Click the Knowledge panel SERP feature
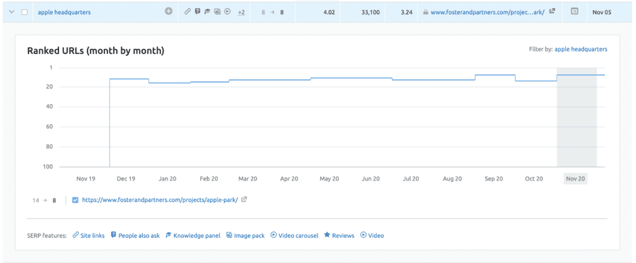The width and height of the screenshot is (636, 263). tap(193, 236)
